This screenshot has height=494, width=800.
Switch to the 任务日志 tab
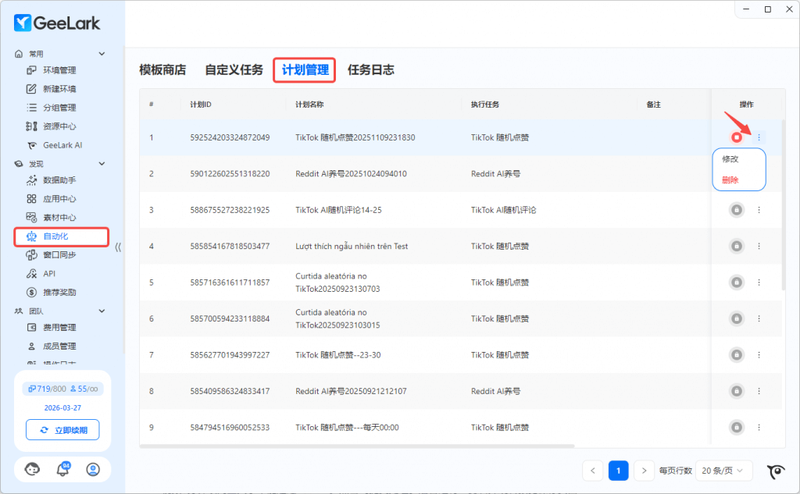[370, 70]
